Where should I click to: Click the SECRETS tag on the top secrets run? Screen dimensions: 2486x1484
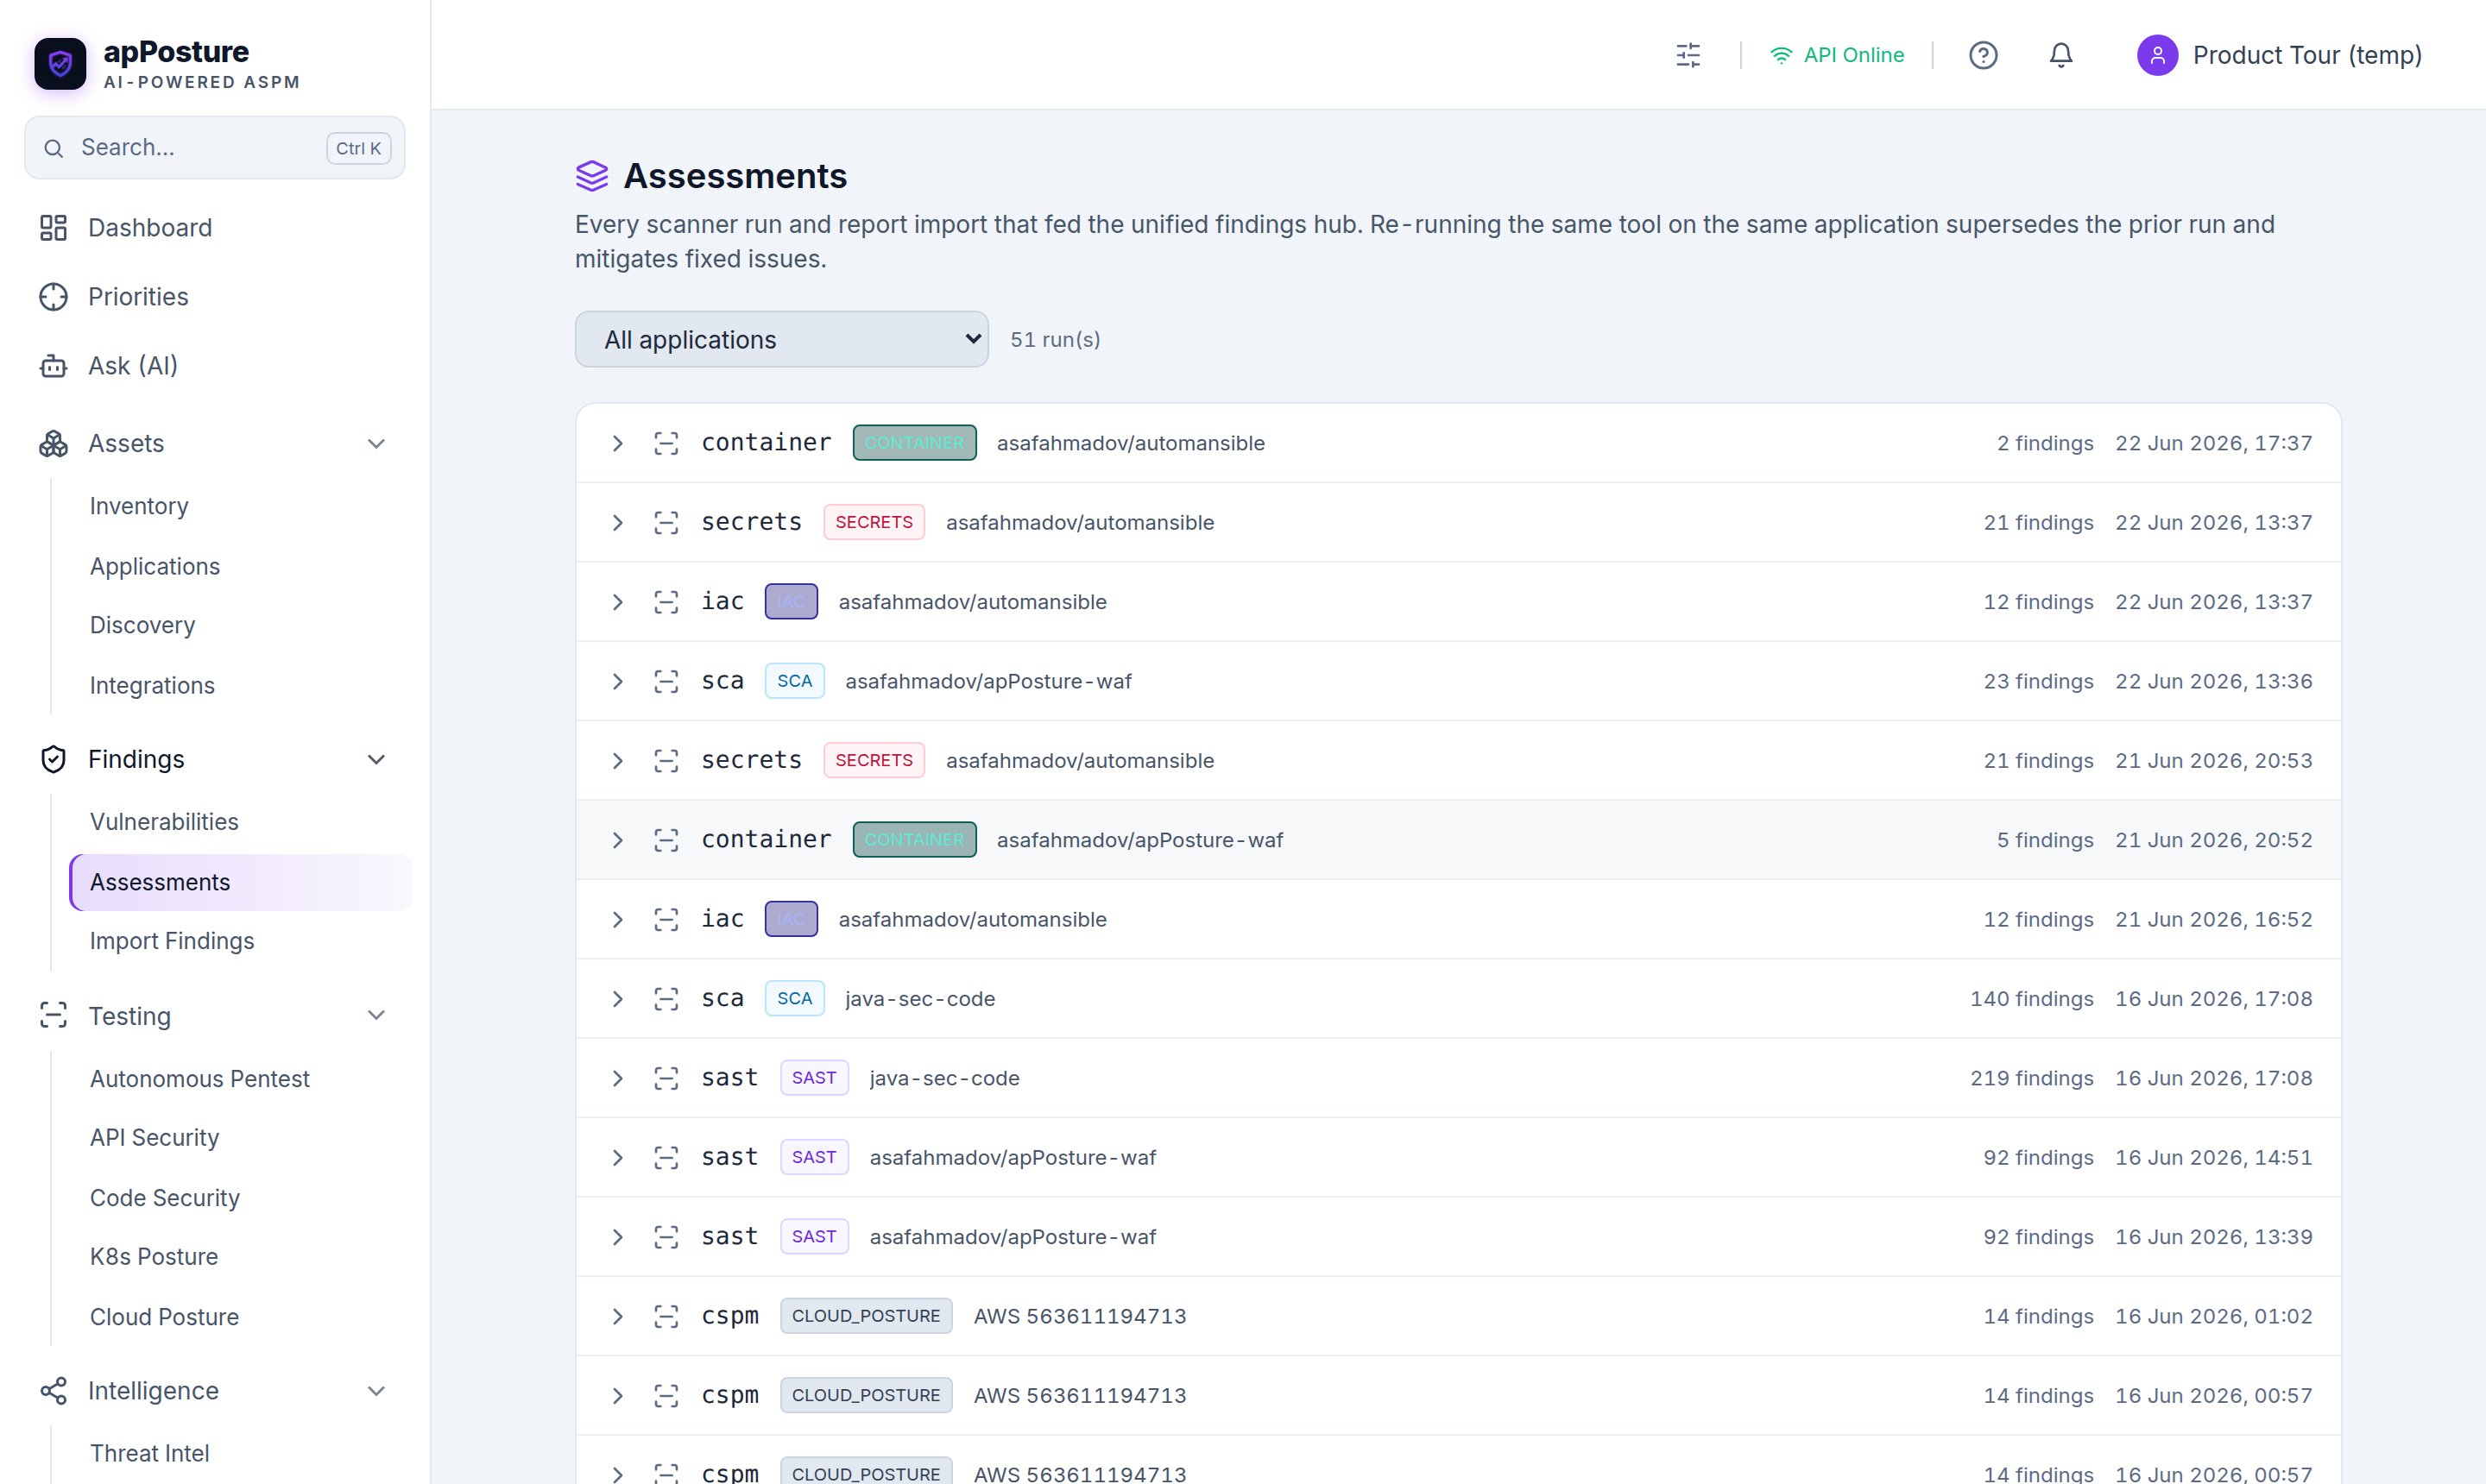tap(874, 522)
